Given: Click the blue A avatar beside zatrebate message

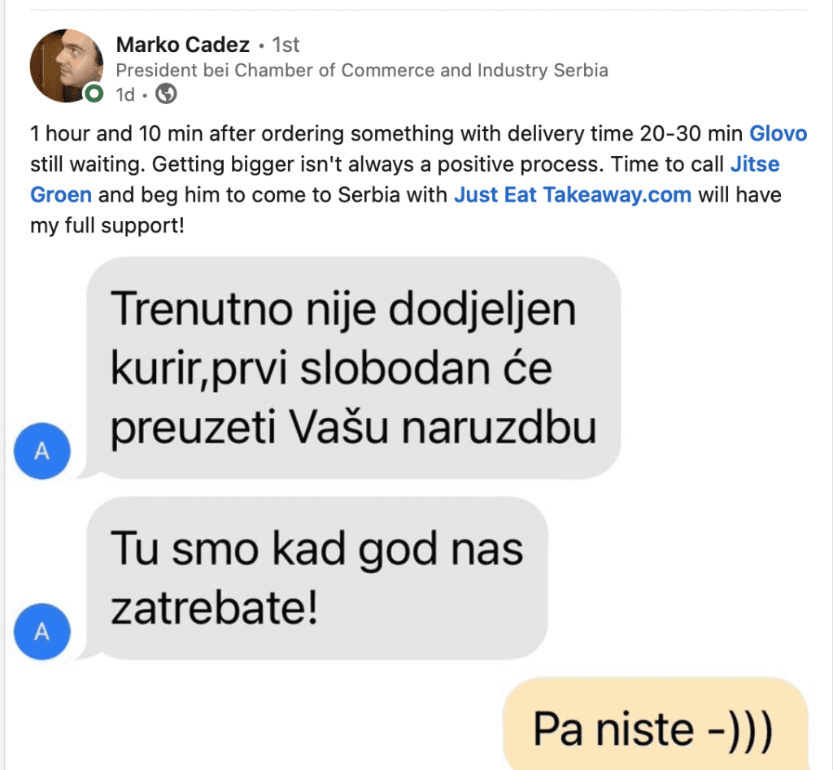Looking at the screenshot, I should point(42,632).
